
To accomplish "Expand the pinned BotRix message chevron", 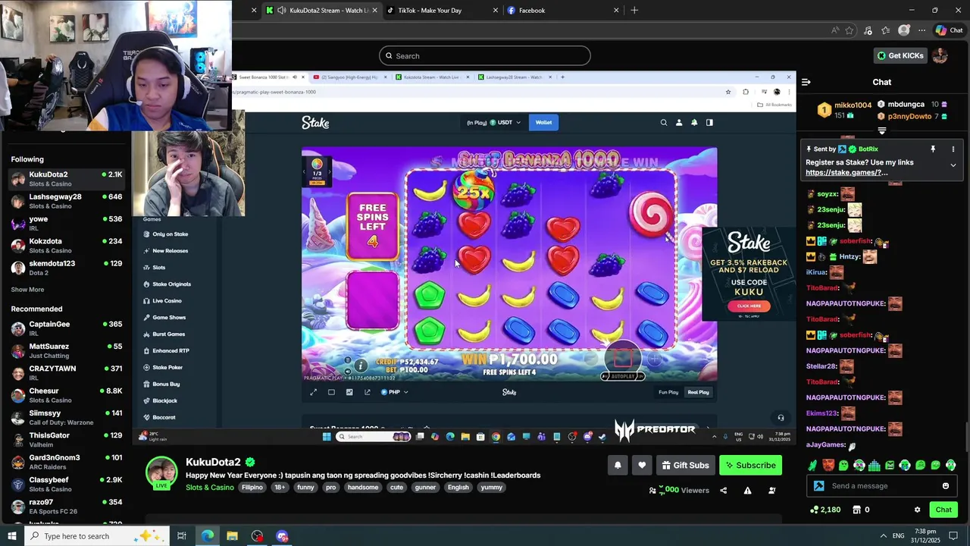I will pyautogui.click(x=953, y=165).
